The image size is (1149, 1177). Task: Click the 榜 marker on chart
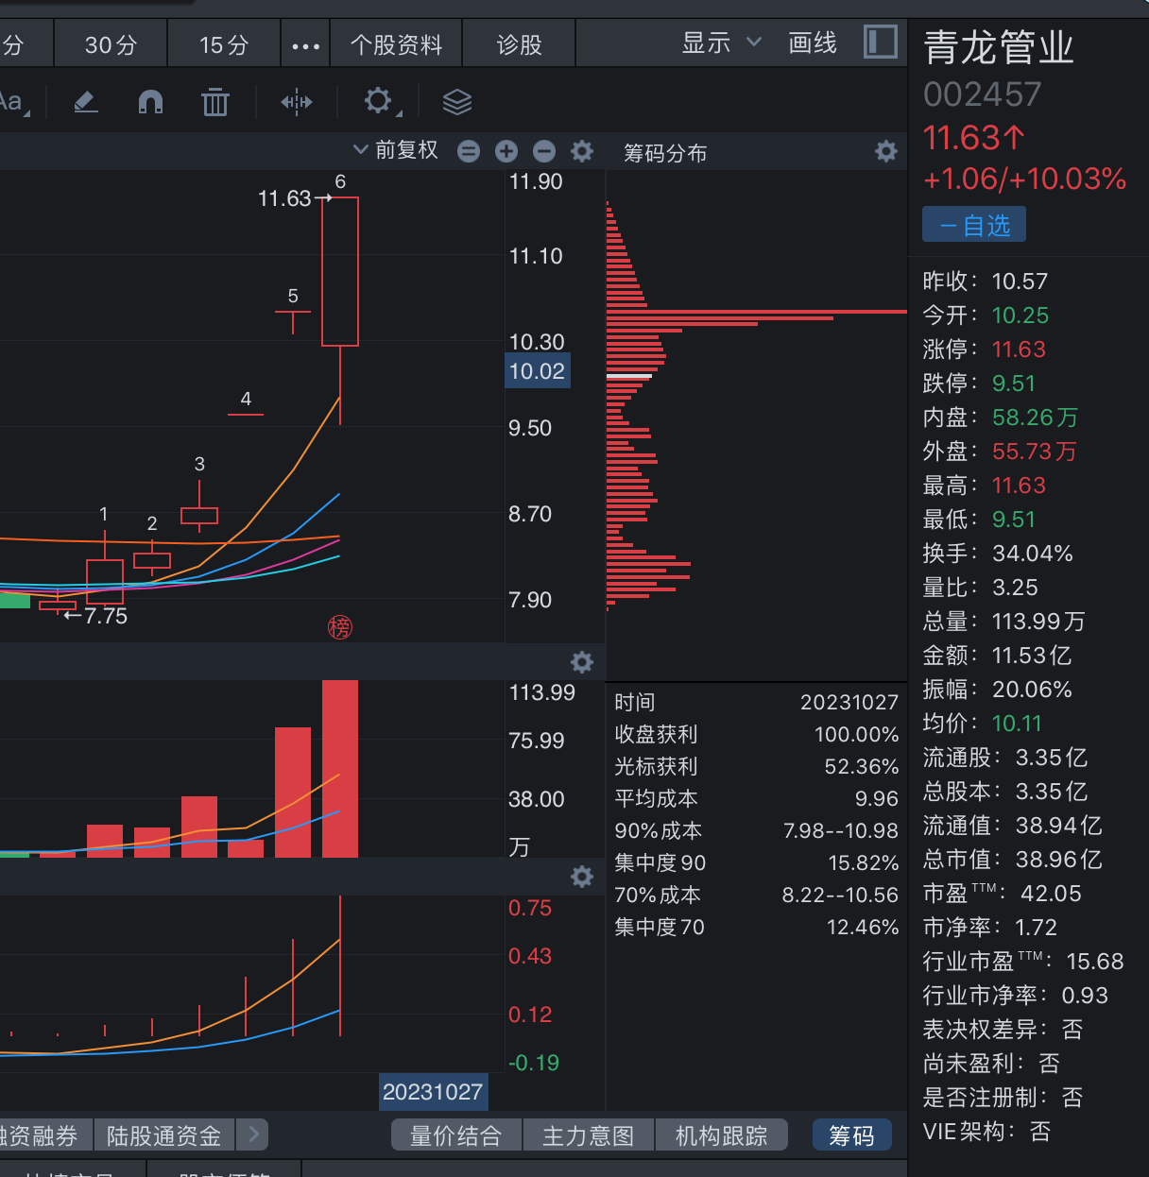point(340,627)
